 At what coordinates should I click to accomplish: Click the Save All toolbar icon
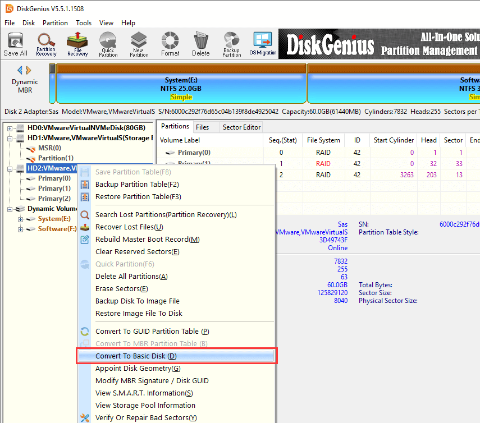coord(15,44)
